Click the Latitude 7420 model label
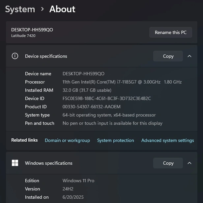The image size is (203, 203). click(23, 36)
